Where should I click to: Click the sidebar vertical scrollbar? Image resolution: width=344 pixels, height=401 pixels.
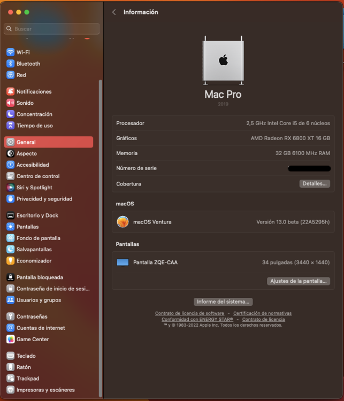point(101,238)
